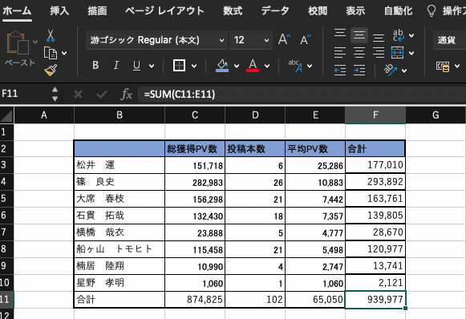
Task: Click the Insert Function fx icon
Action: [127, 95]
